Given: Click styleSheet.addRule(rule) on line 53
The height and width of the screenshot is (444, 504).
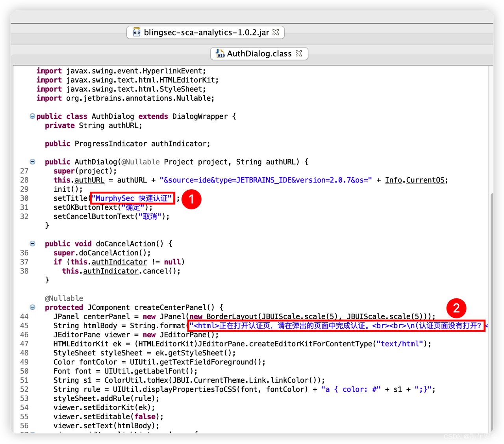Looking at the screenshot, I should pyautogui.click(x=106, y=398).
